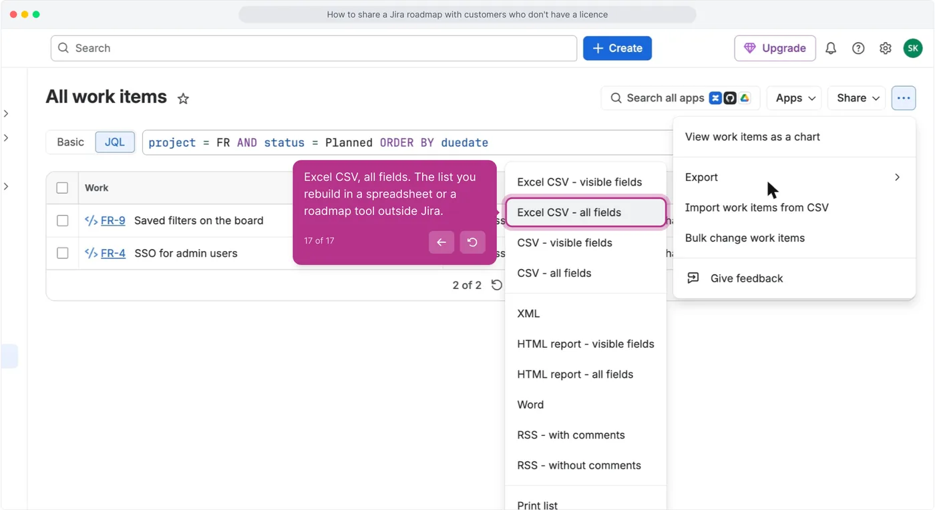Open the three-dots more actions menu
This screenshot has width=935, height=510.
[x=904, y=98]
